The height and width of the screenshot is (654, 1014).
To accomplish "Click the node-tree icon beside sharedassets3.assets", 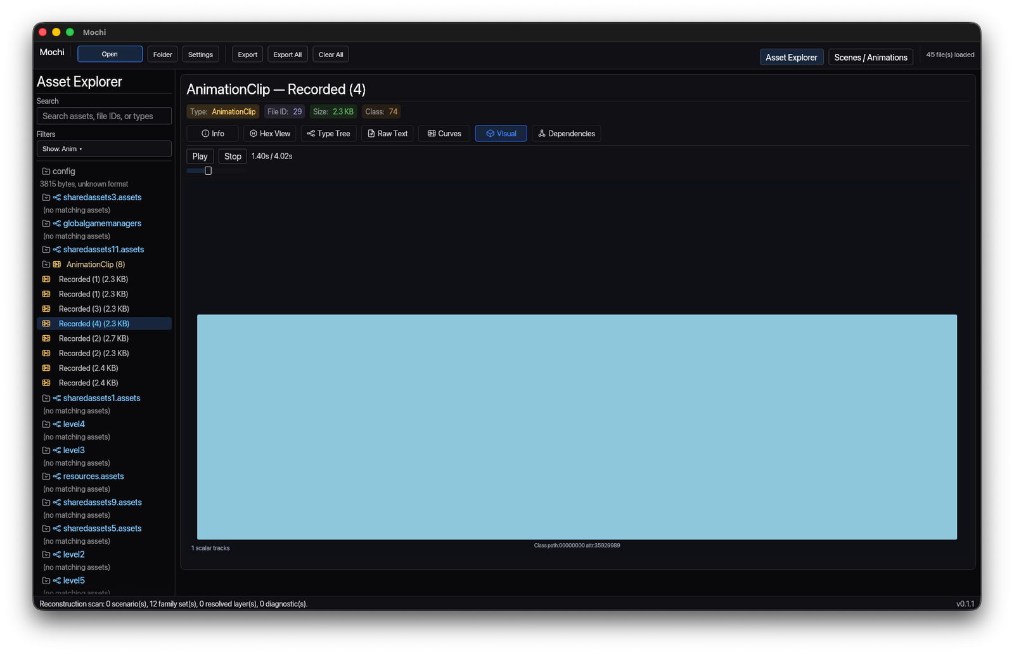I will (x=57, y=197).
